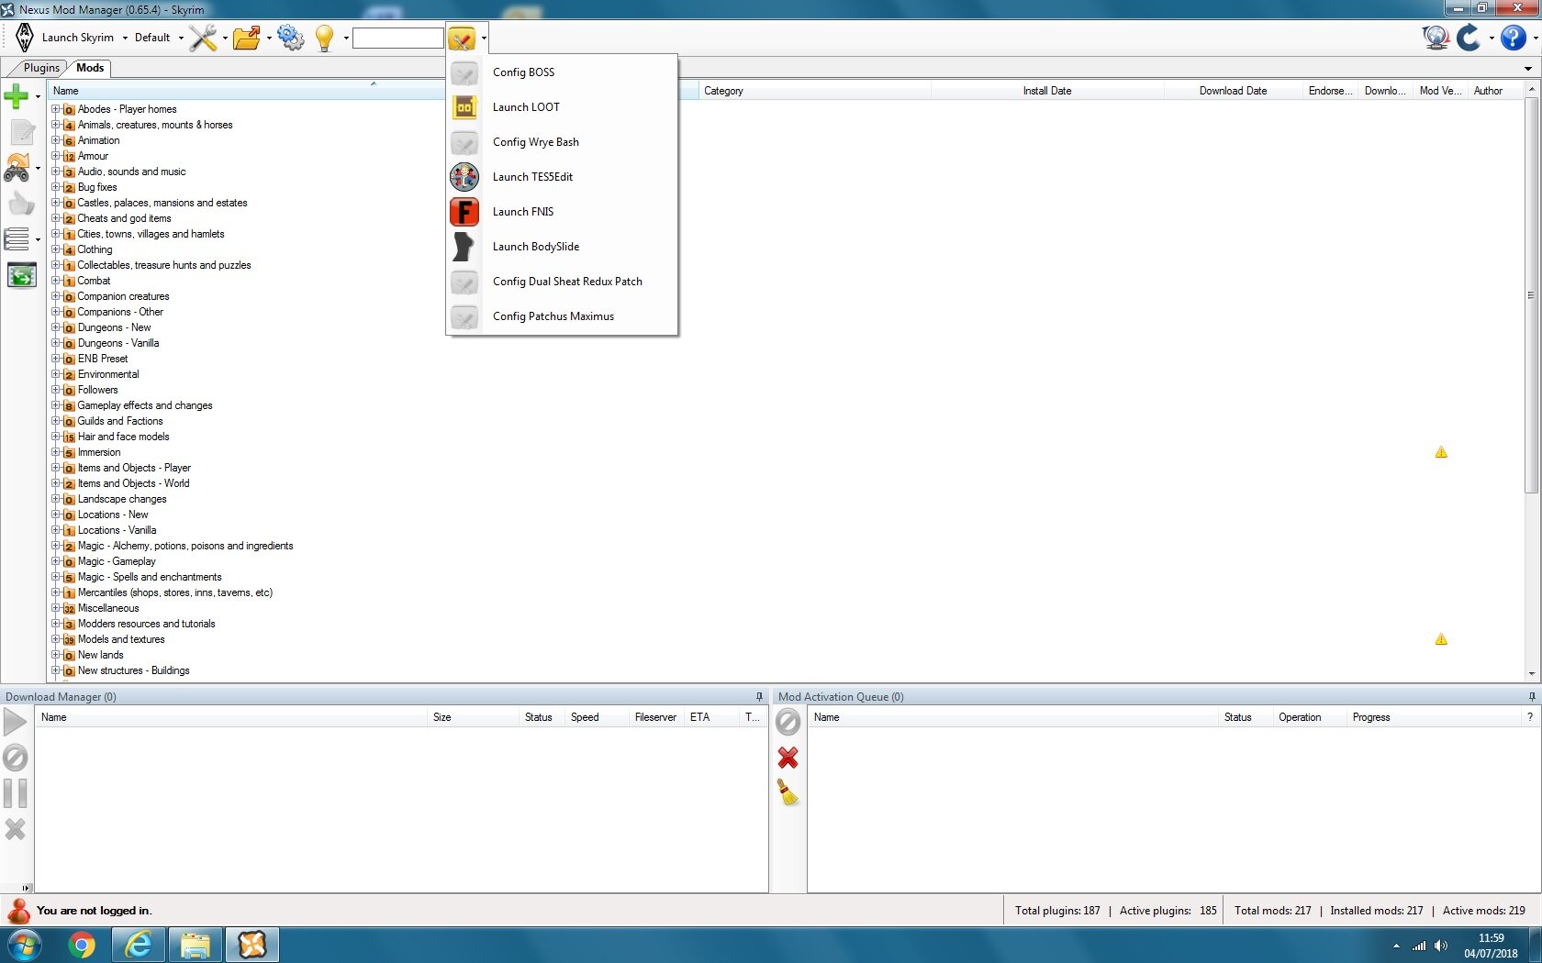Screen dimensions: 1542x963
Task: Click the green plus add mod icon
Action: (17, 95)
